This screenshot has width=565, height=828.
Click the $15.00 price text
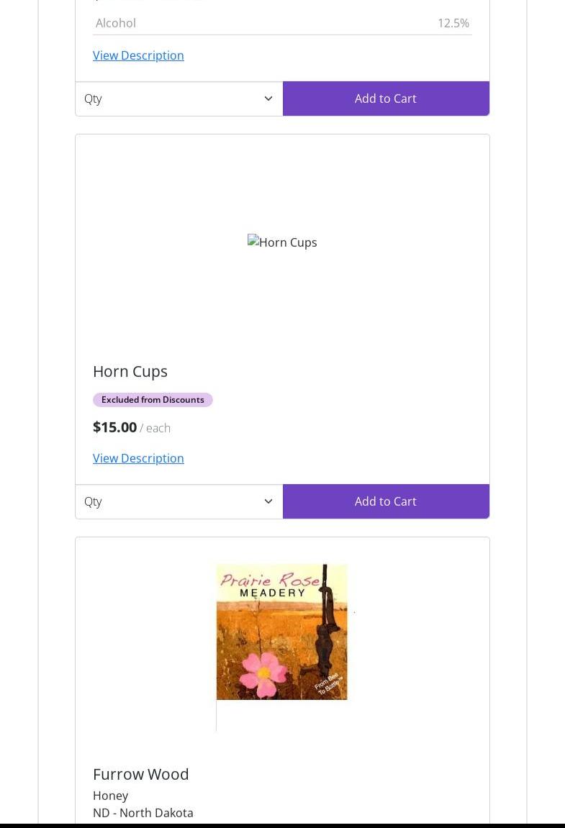(x=114, y=427)
